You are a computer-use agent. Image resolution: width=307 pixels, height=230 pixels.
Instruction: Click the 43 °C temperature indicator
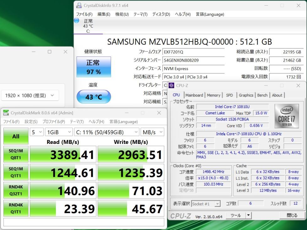(x=94, y=97)
